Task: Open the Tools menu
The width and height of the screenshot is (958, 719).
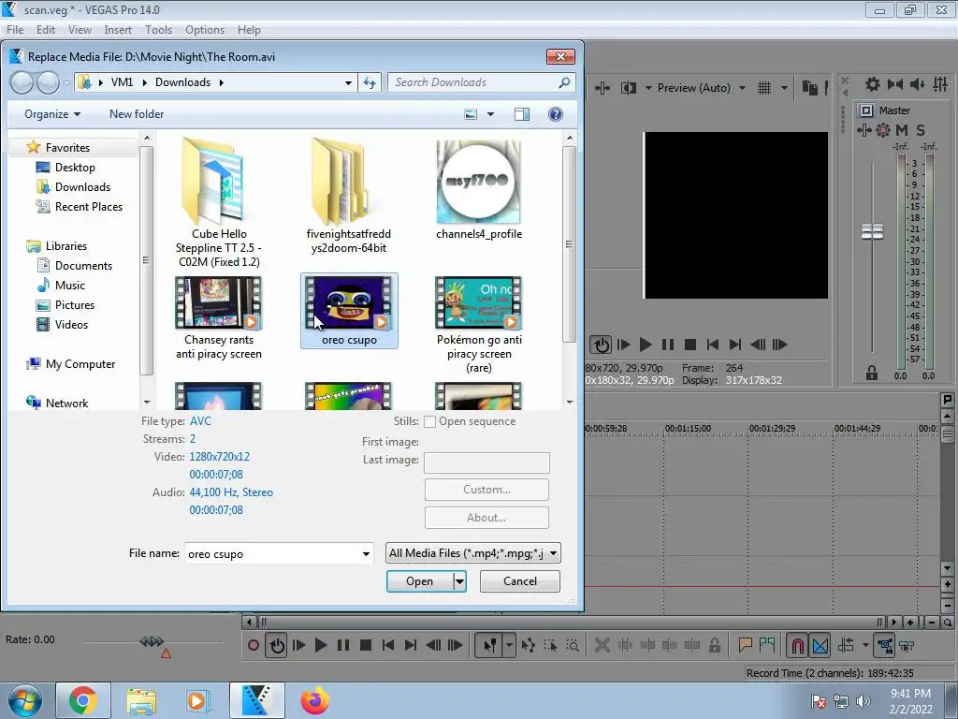Action: pyautogui.click(x=158, y=29)
